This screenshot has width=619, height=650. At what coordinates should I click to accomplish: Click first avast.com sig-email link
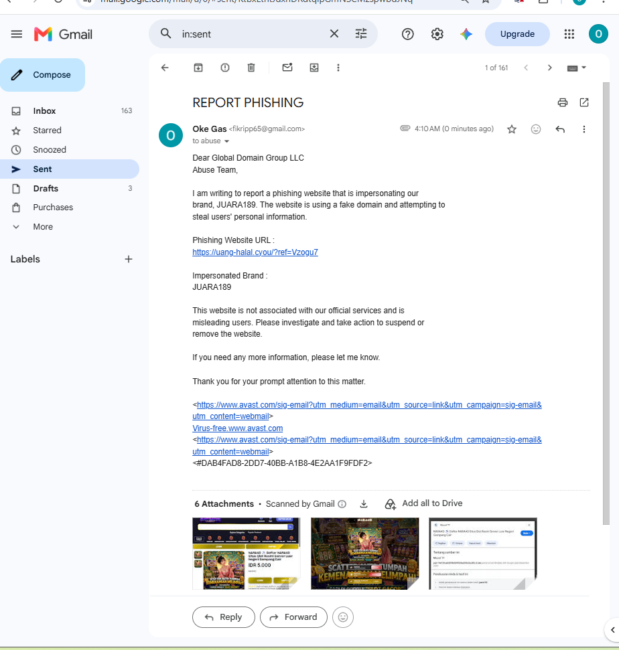(367, 410)
